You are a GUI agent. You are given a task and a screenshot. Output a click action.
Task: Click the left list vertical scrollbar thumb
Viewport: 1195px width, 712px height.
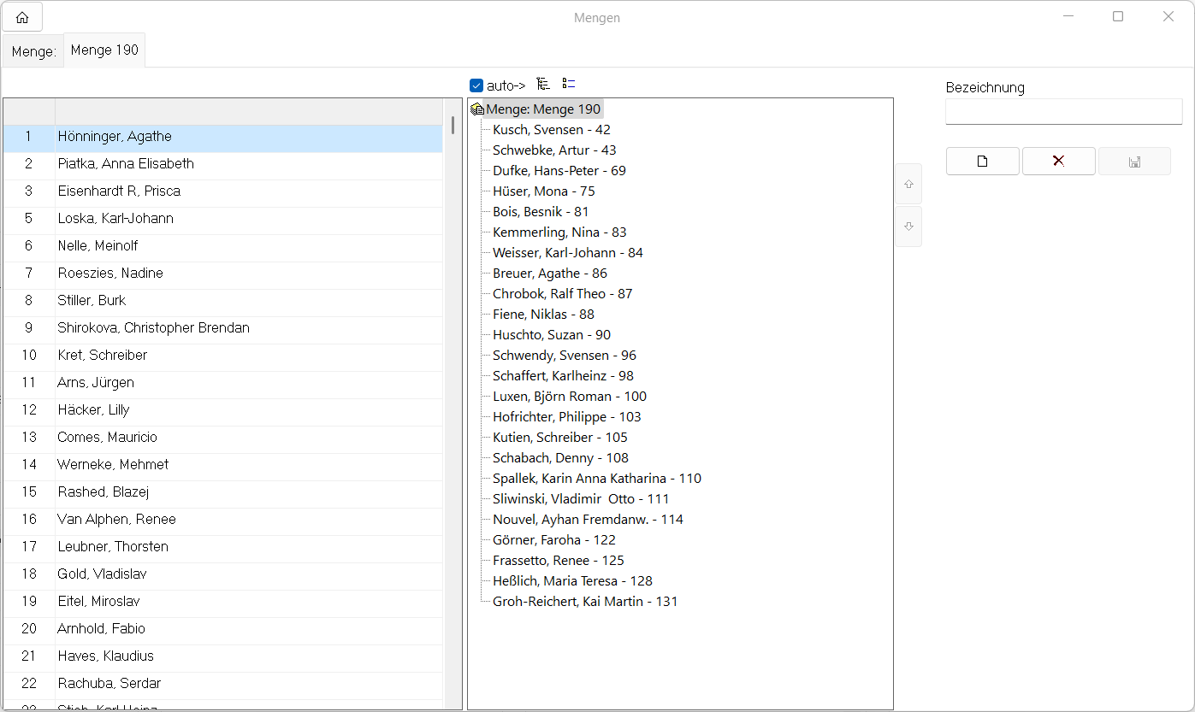coord(453,126)
